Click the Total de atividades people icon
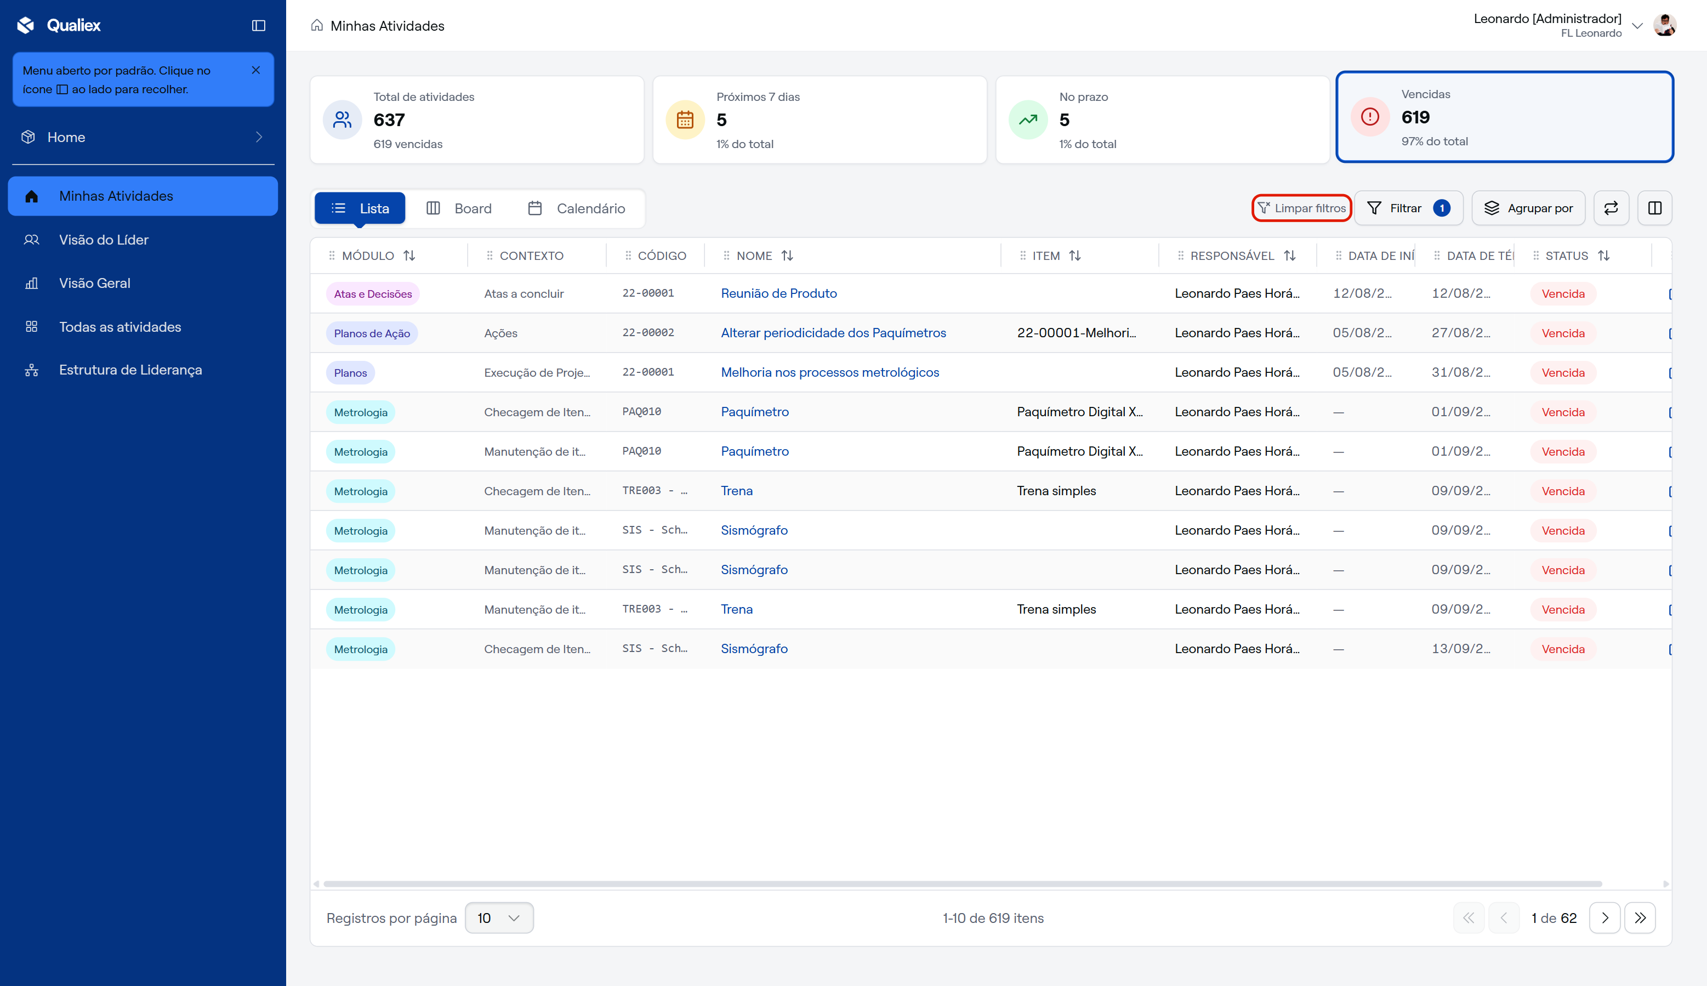 (343, 120)
